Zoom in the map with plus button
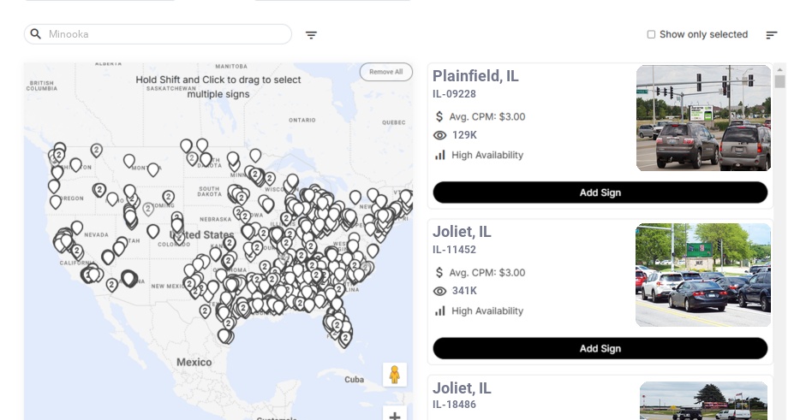Screen dimensions: 788x420 395,416
